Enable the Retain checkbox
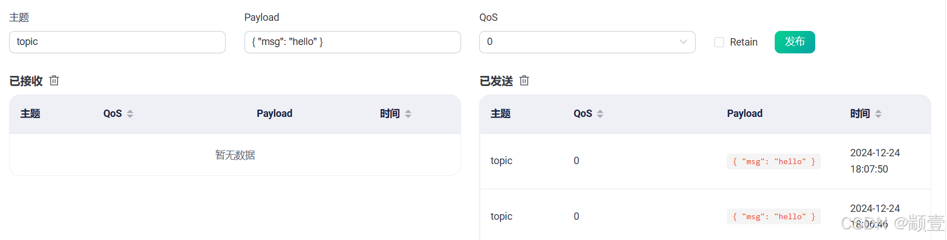This screenshot has width=947, height=240. (x=719, y=42)
